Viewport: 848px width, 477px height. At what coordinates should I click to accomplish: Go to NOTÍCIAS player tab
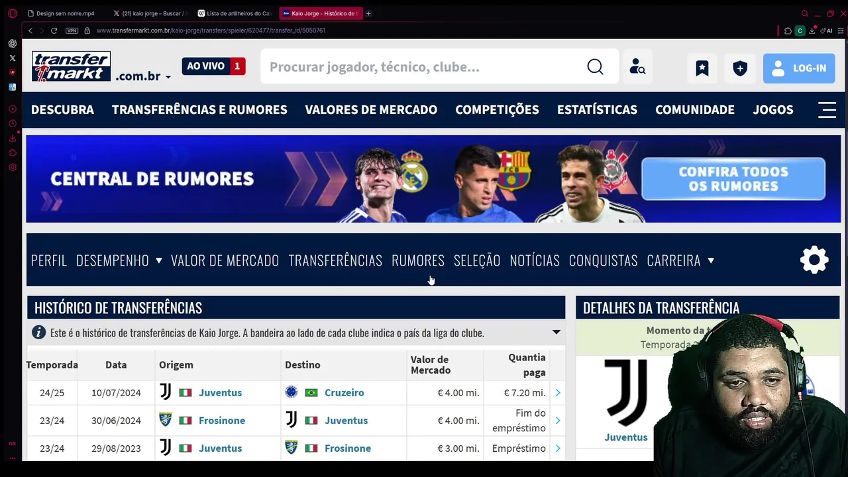[535, 260]
